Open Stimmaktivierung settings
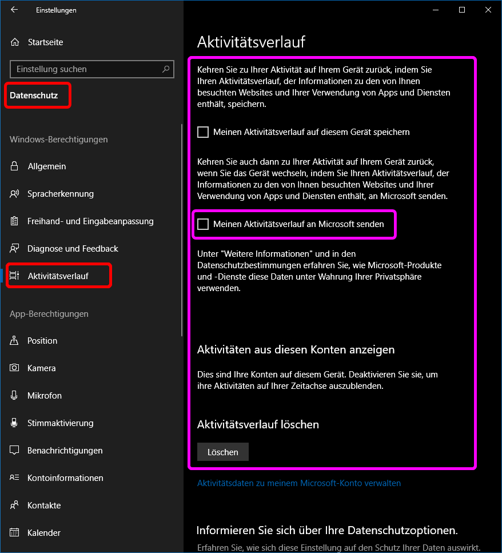This screenshot has height=553, width=502. pyautogui.click(x=60, y=423)
